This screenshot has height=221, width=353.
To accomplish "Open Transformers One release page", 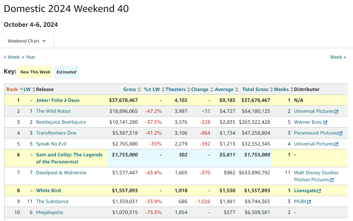I will 56,133.
